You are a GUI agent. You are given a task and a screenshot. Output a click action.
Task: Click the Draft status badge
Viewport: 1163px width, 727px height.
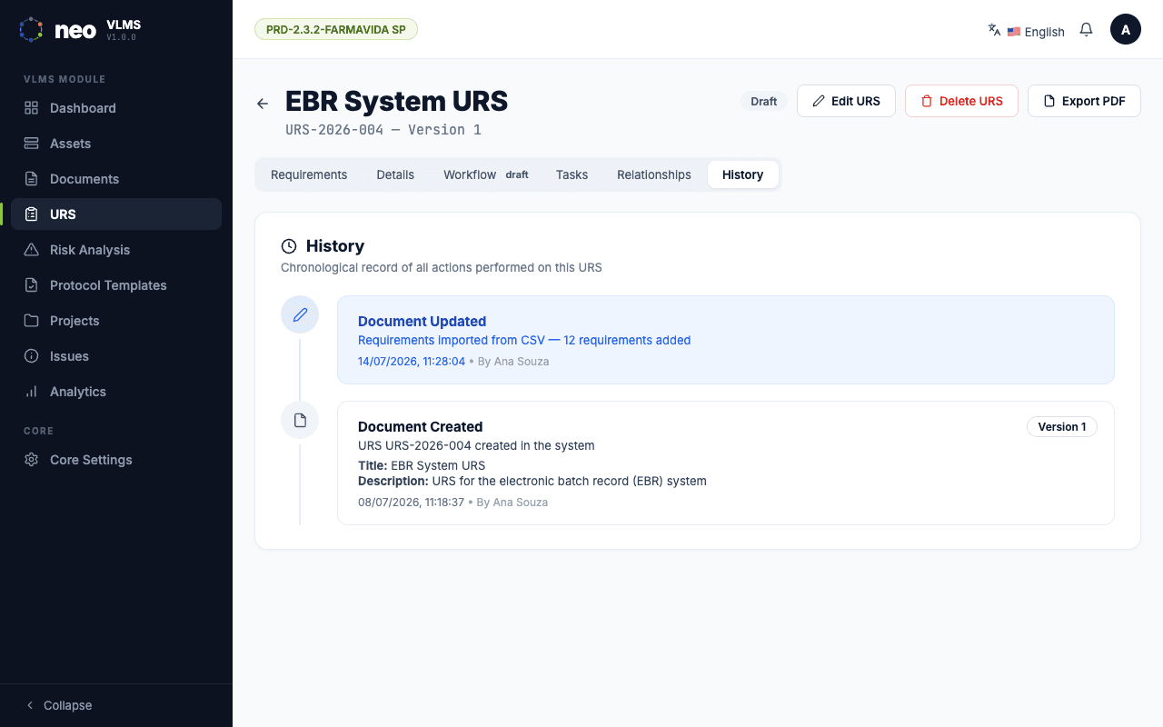[764, 101]
